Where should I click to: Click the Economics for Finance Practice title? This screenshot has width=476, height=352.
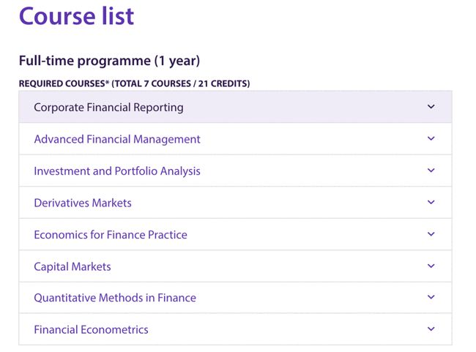click(110, 235)
